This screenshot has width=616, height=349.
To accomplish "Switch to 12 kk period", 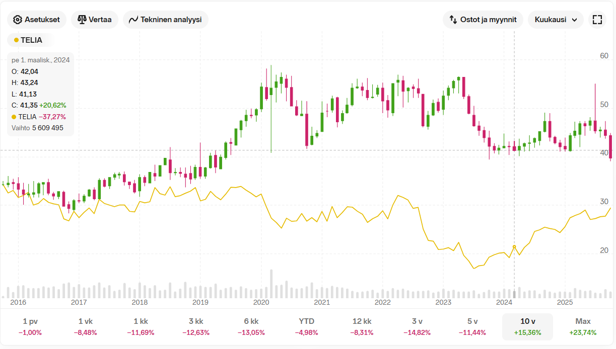I will pos(362,326).
